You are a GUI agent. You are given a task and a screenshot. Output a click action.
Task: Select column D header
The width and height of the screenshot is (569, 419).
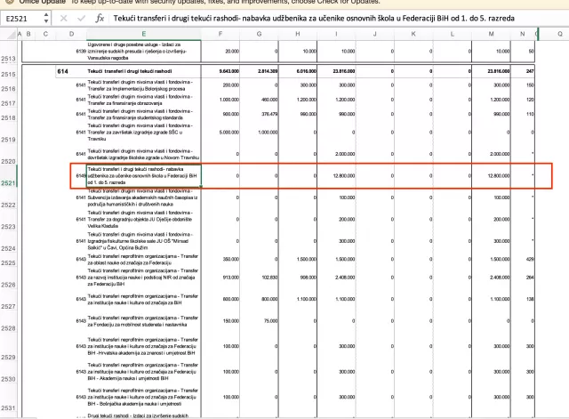pos(70,34)
